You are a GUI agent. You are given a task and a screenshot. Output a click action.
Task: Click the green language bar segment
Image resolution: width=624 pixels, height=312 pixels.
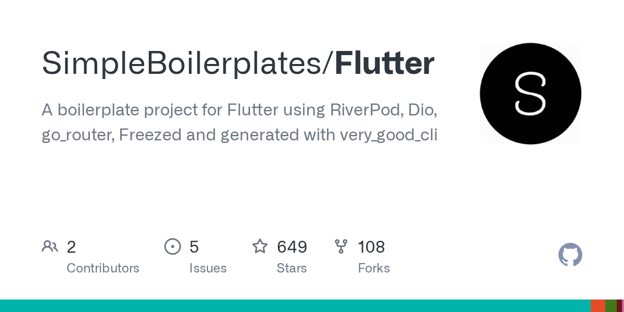tap(611, 306)
